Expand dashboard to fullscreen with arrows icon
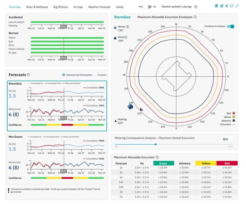The image size is (246, 204). (237, 6)
